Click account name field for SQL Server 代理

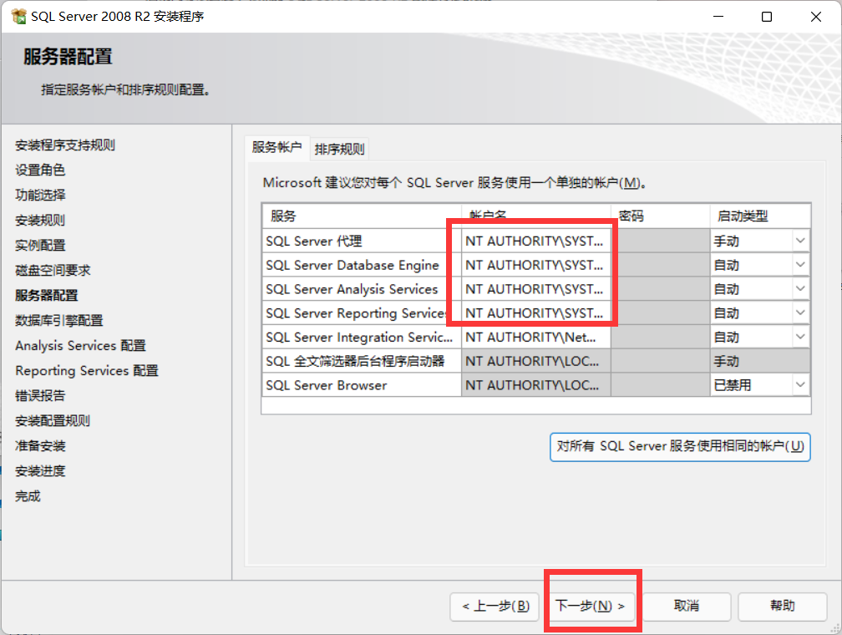pyautogui.click(x=535, y=241)
